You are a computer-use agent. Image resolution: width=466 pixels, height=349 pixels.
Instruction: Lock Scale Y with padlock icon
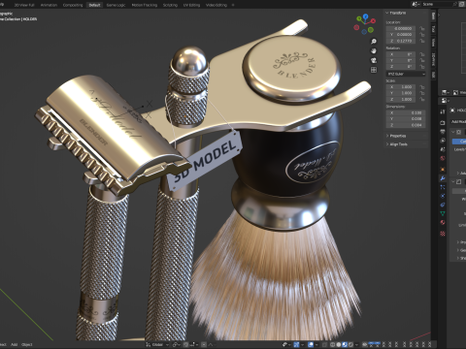pyautogui.click(x=422, y=93)
